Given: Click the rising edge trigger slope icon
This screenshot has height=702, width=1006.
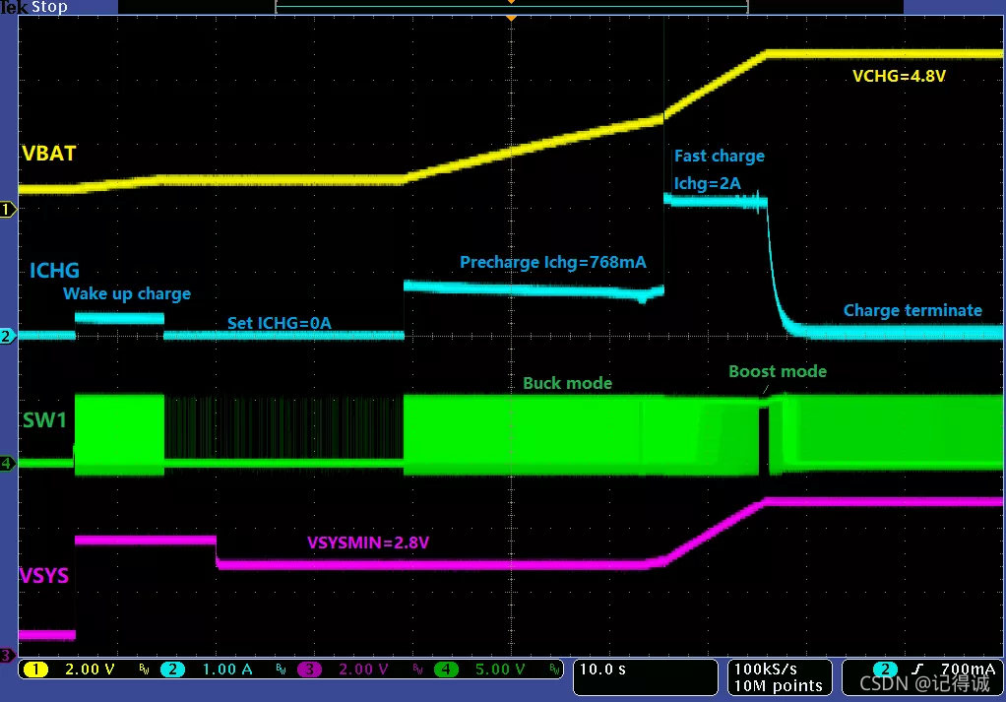Looking at the screenshot, I should point(917,670).
